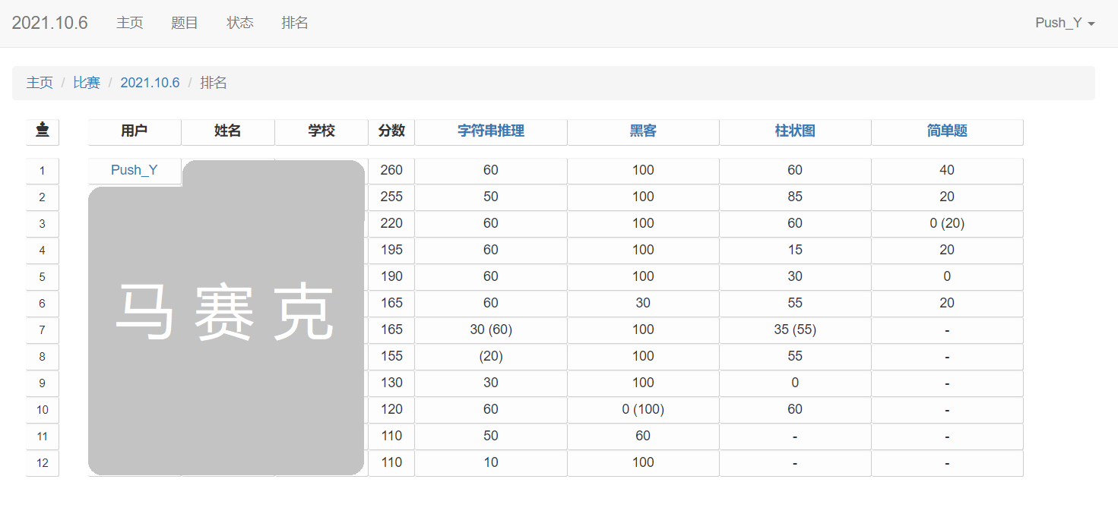
Task: Open 题目 in the navigation bar
Action: [x=185, y=23]
